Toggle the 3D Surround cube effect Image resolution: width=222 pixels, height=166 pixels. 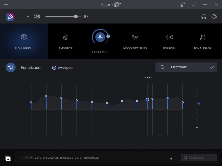tap(24, 37)
